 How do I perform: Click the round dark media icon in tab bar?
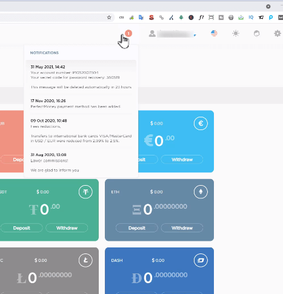click(x=268, y=7)
